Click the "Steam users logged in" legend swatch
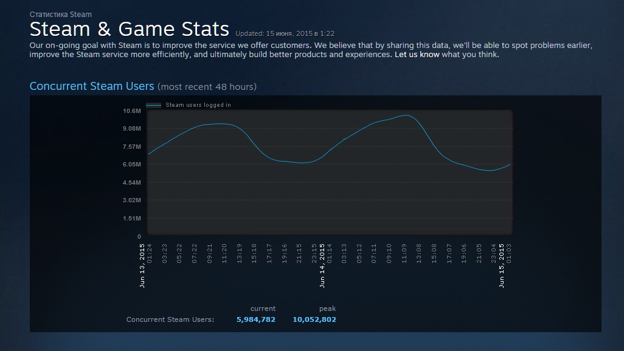The height and width of the screenshot is (351, 624). 154,105
